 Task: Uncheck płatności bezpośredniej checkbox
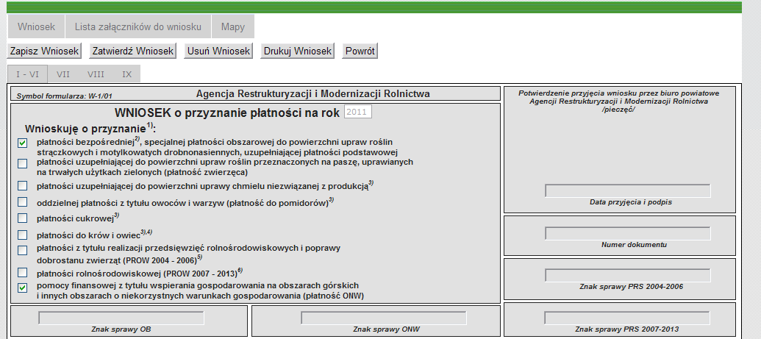pyautogui.click(x=22, y=143)
